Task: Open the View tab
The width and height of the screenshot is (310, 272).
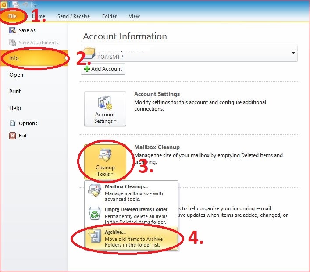Action: [x=135, y=16]
